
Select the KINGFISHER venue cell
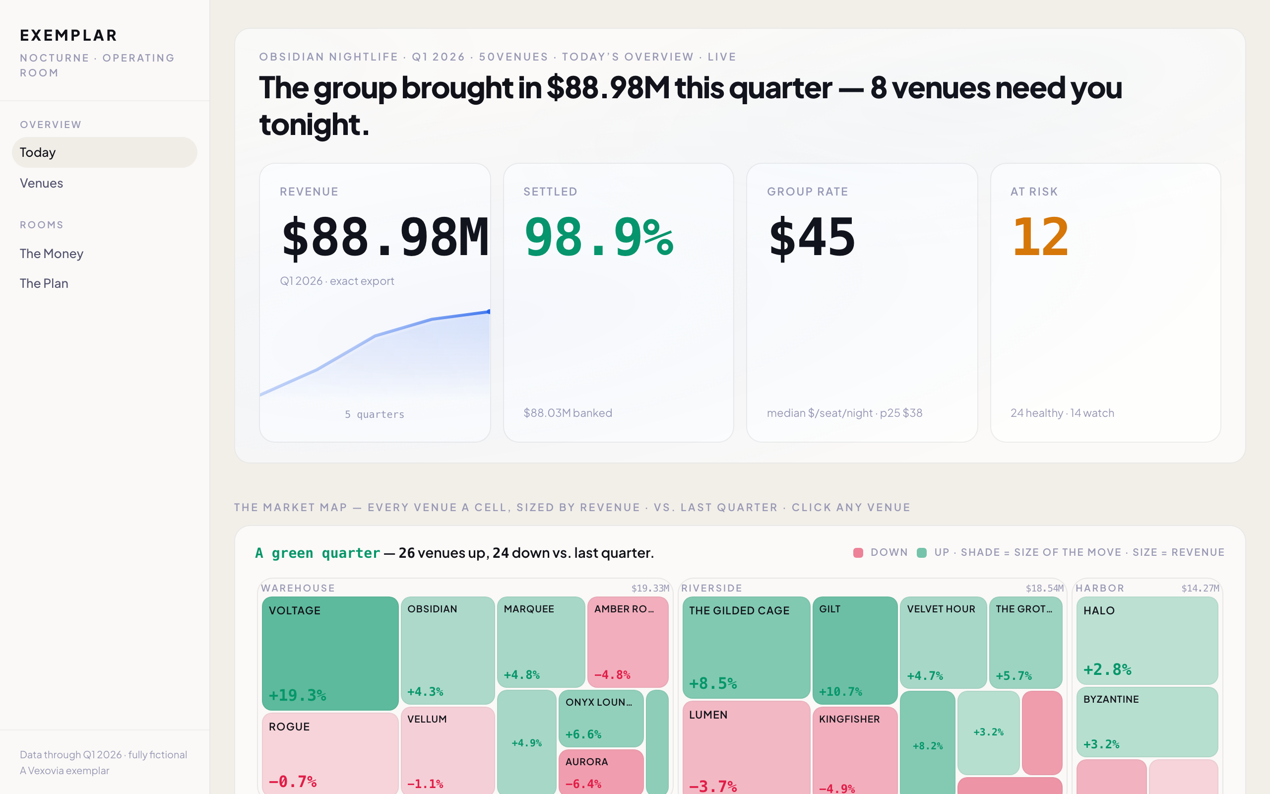(855, 750)
